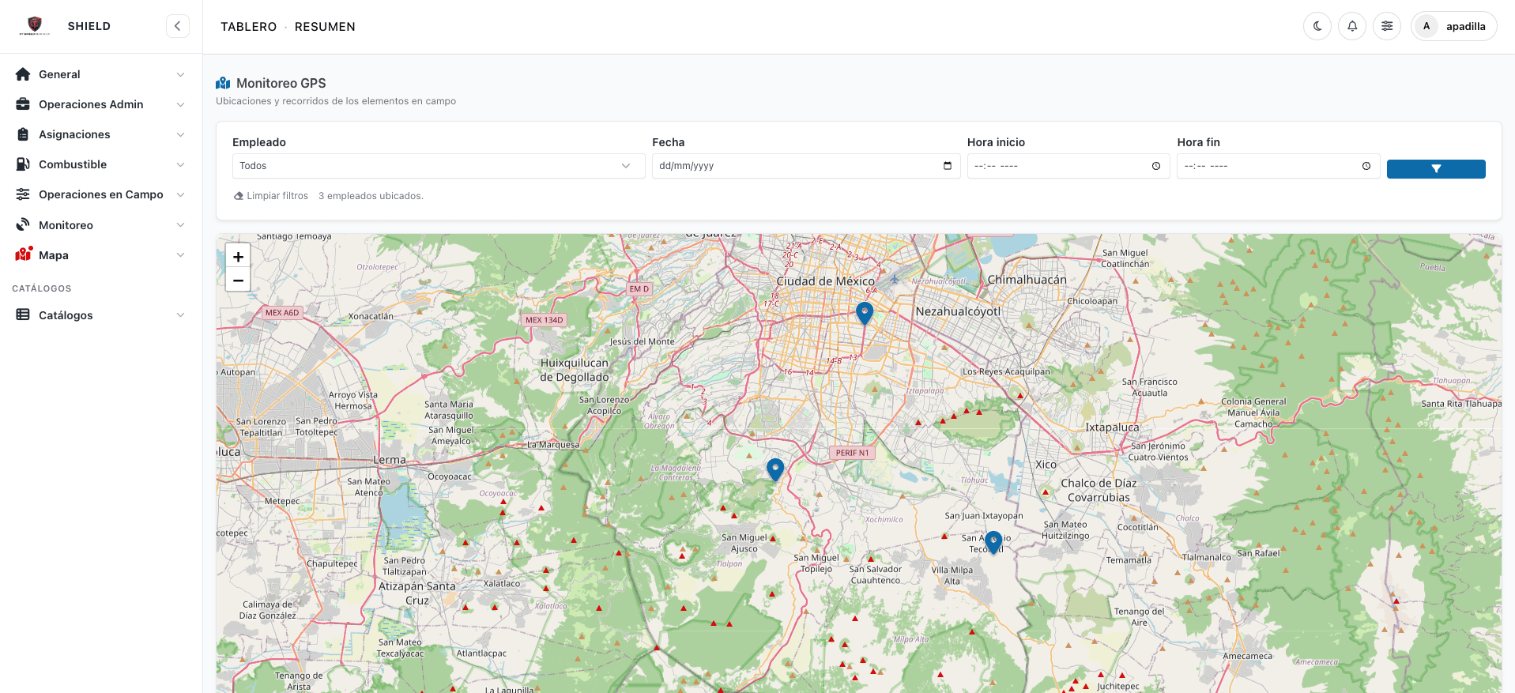Click the TABLERO breadcrumb
1515x693 pixels.
[249, 27]
